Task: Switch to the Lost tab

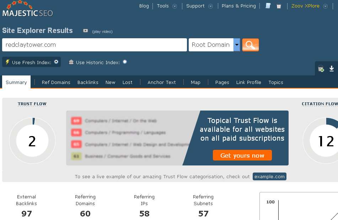Action: [x=127, y=83]
